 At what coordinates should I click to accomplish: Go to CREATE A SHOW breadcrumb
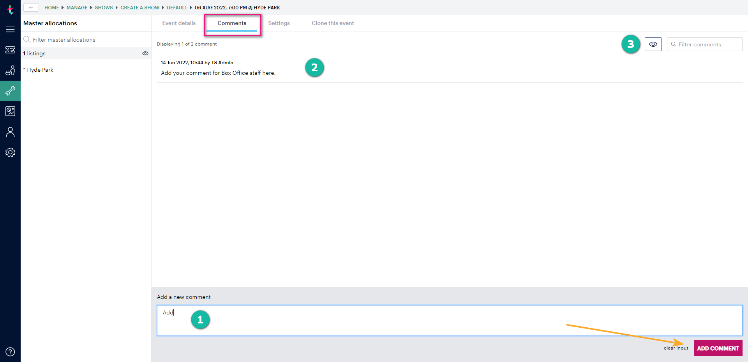[x=140, y=7]
